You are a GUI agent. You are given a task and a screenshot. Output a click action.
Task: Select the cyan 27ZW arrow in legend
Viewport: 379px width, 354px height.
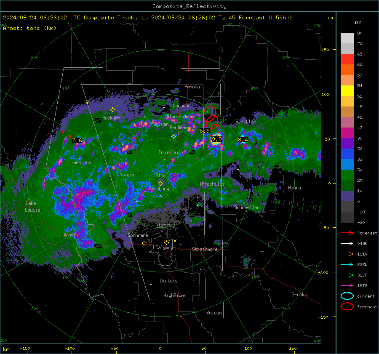pos(347,265)
